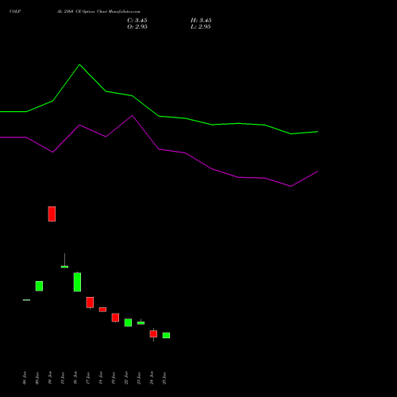Click the peak of the purple line

pos(133,116)
